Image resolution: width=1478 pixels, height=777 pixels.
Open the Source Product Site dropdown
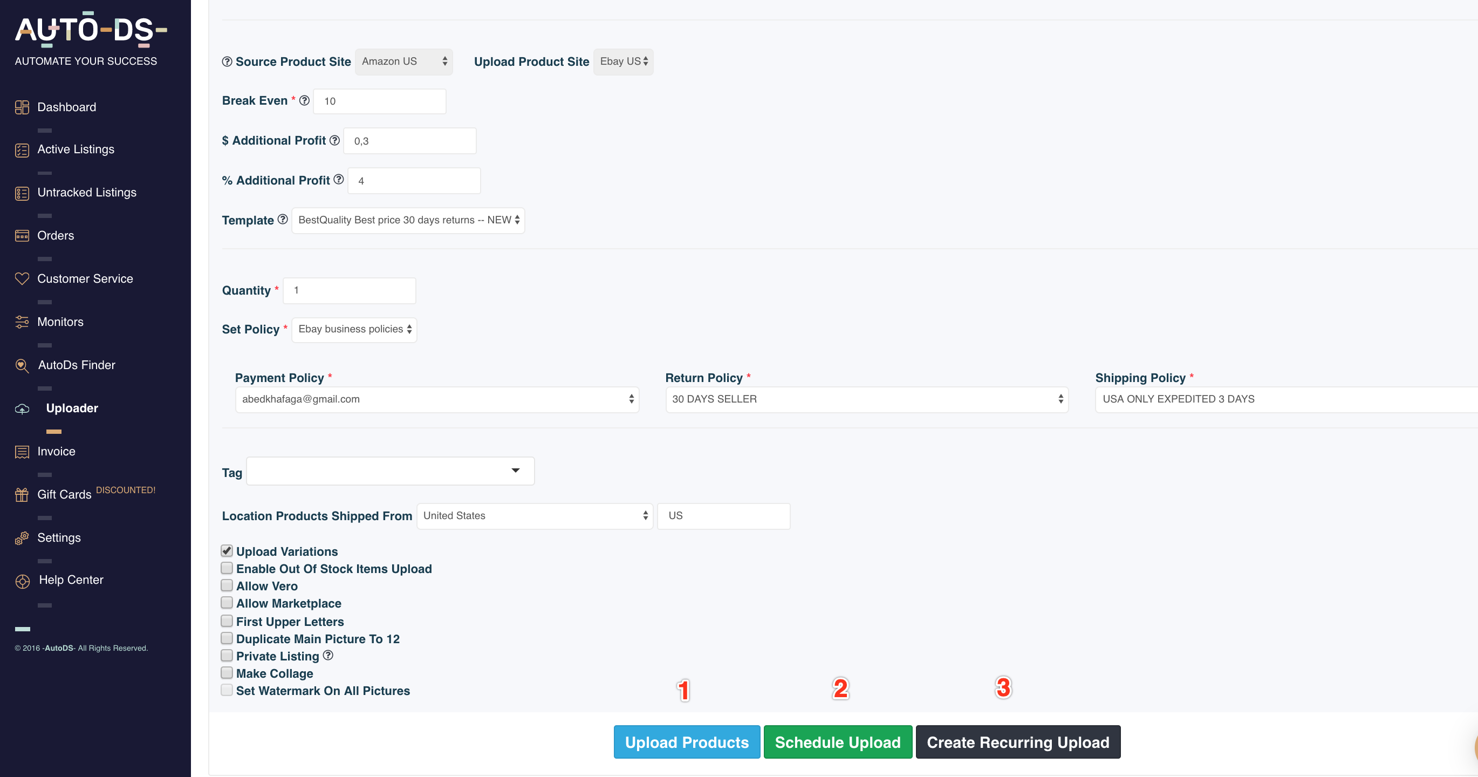click(404, 62)
